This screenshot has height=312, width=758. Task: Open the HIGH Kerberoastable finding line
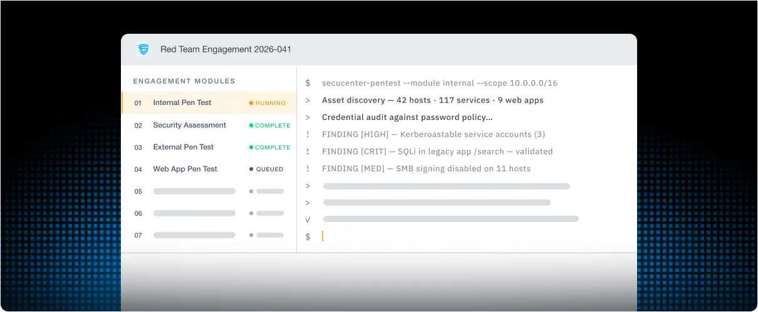[434, 134]
